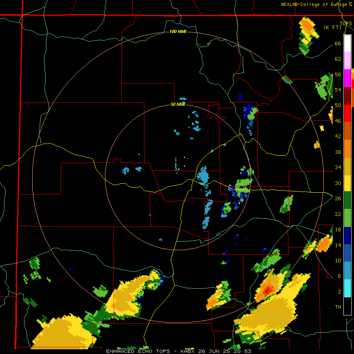Click the dark red 54 kft color segment

point(347,96)
